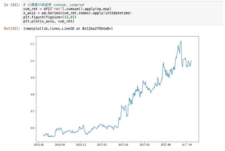This screenshot has width=225, height=151.
Task: Click the 2016-06 x-axis label
Action: (x=39, y=145)
